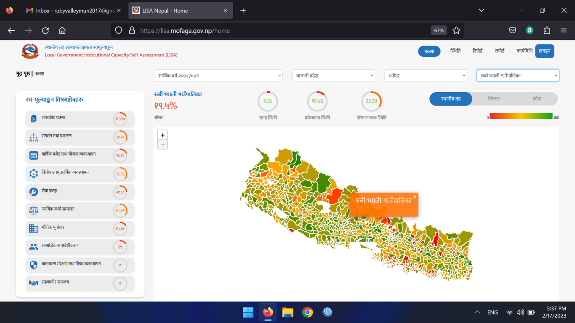Viewport: 575px width, 323px height.
Task: Go back to previous page
Action: click(x=11, y=30)
